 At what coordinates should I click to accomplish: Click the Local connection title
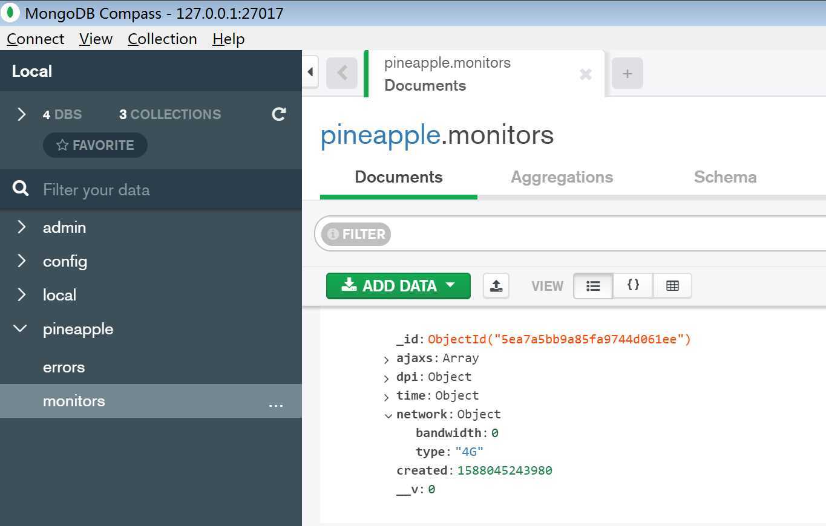tap(31, 71)
